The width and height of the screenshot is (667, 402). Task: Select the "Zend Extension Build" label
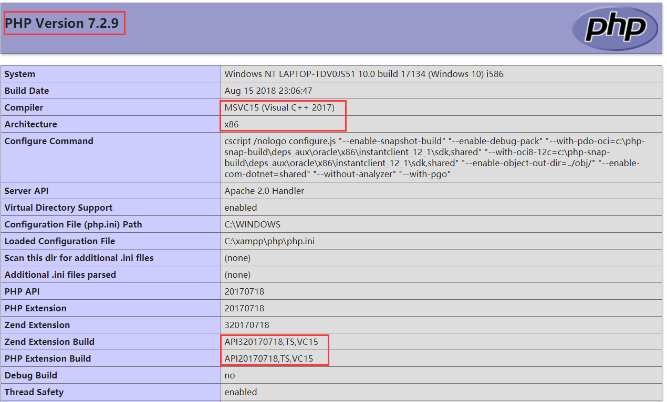[x=50, y=342]
